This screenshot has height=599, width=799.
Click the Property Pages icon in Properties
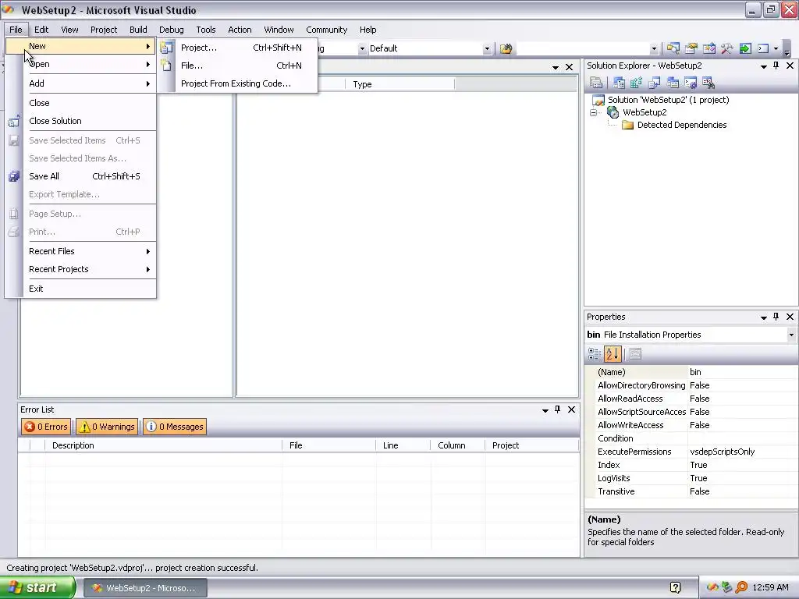pos(635,353)
